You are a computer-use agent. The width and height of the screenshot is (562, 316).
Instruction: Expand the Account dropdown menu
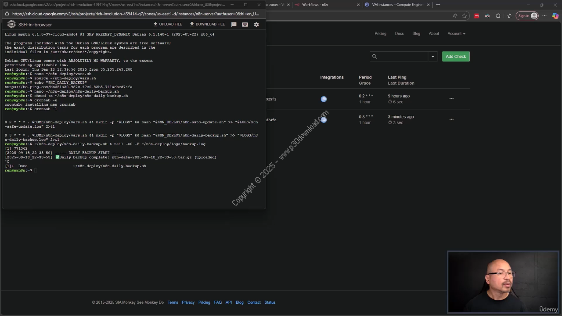tap(456, 33)
